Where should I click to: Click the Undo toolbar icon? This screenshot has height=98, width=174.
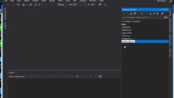pos(46,5)
